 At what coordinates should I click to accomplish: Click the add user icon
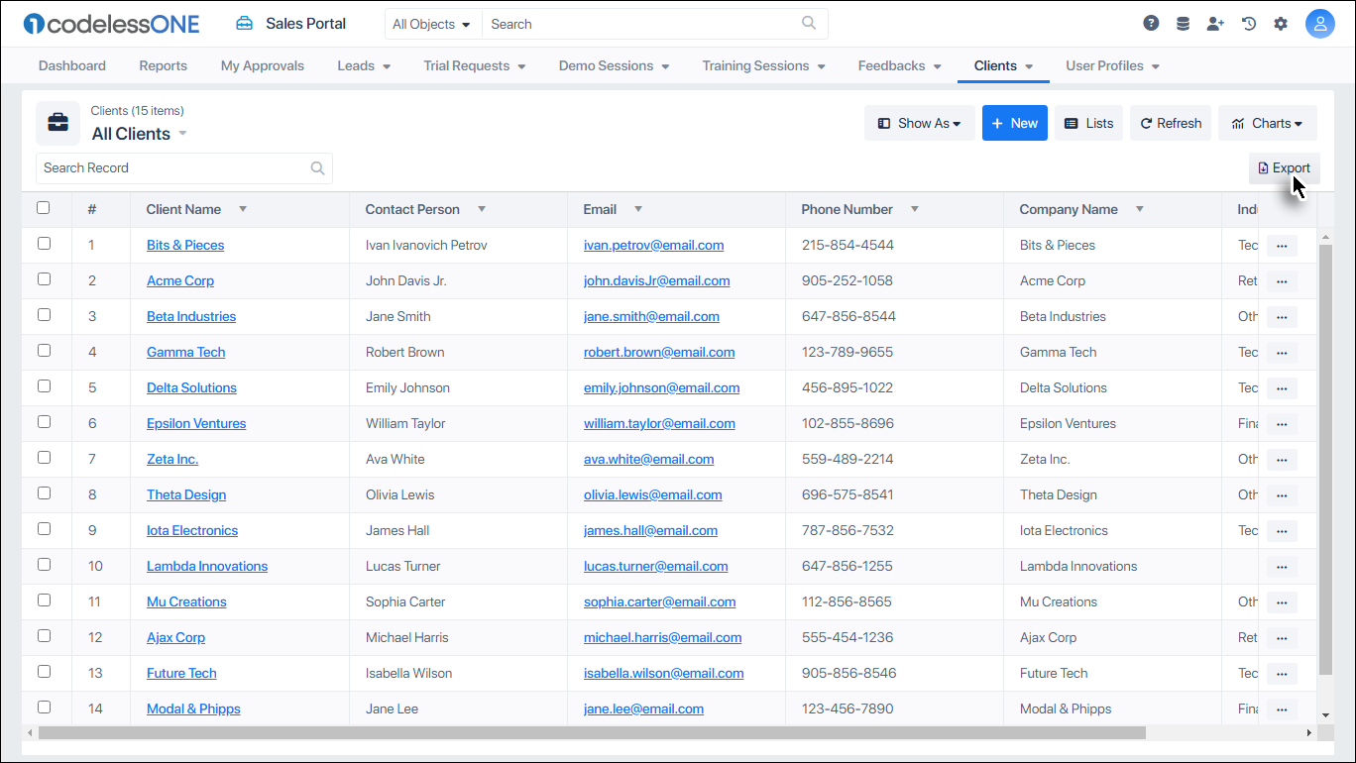pos(1215,24)
